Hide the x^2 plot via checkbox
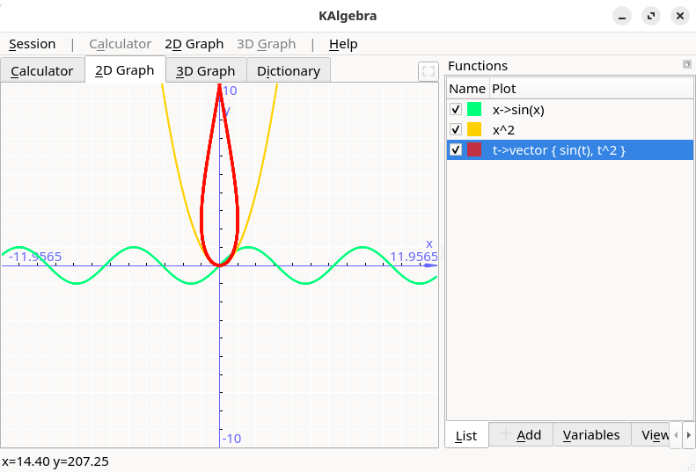The width and height of the screenshot is (696, 472). coord(456,129)
